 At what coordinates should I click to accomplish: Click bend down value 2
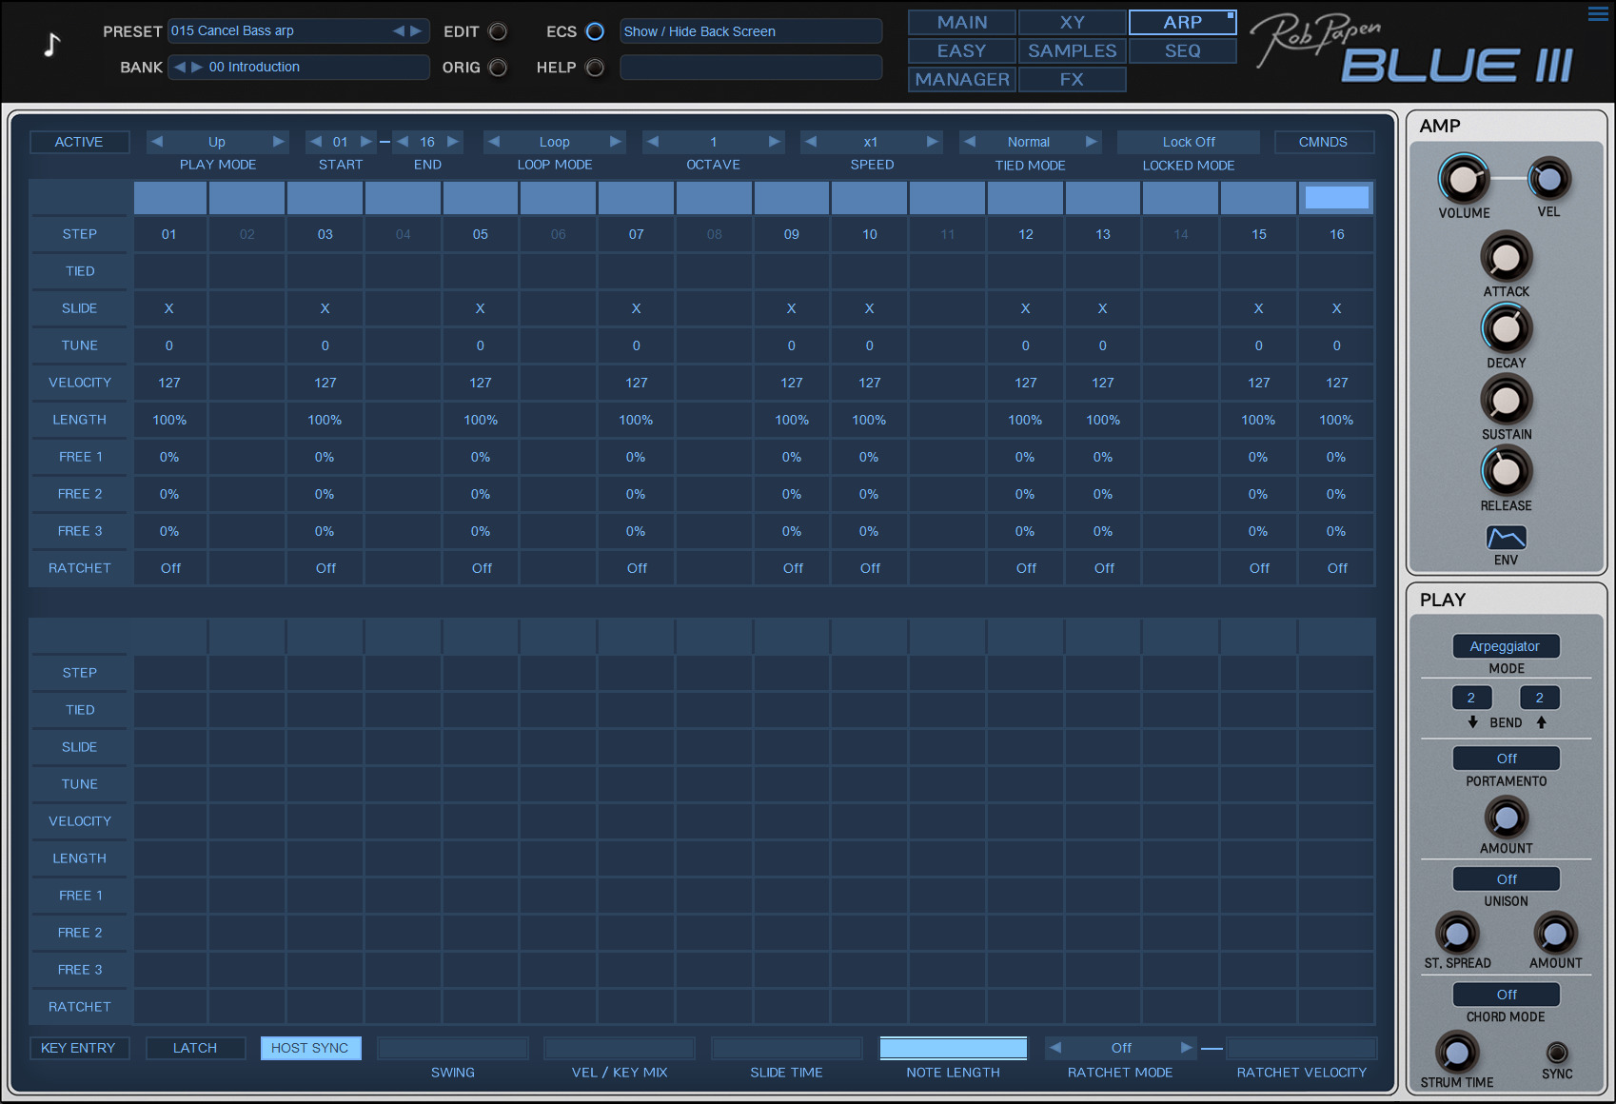pyautogui.click(x=1471, y=698)
